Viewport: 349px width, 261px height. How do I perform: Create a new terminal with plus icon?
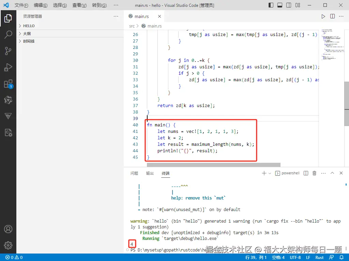tap(264, 173)
